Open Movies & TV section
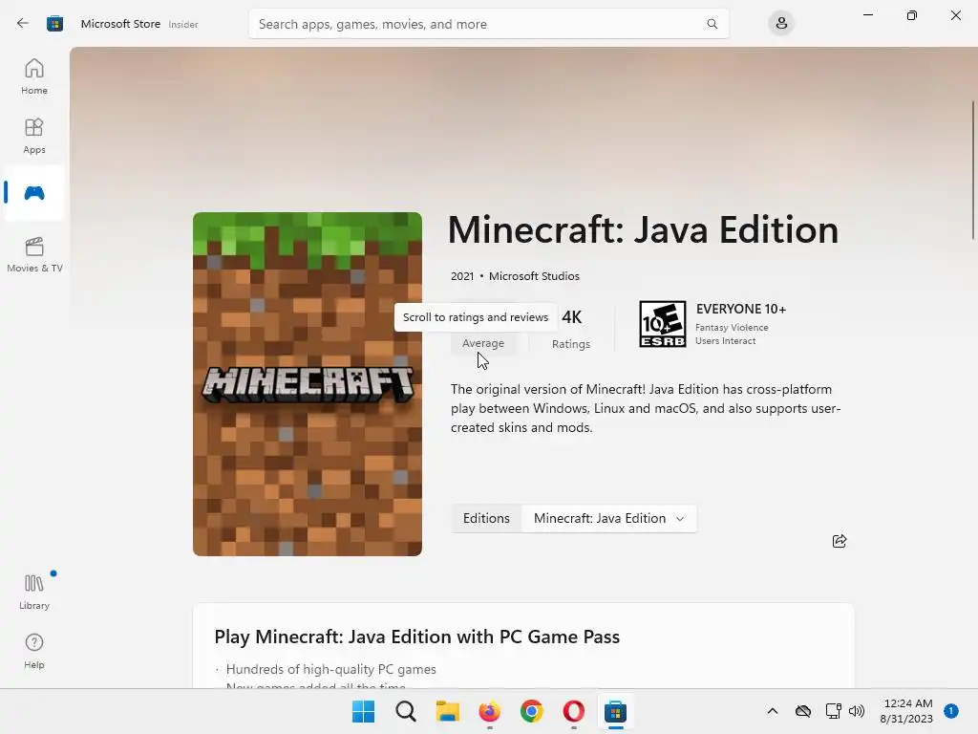Viewport: 978px width, 734px height. (34, 254)
